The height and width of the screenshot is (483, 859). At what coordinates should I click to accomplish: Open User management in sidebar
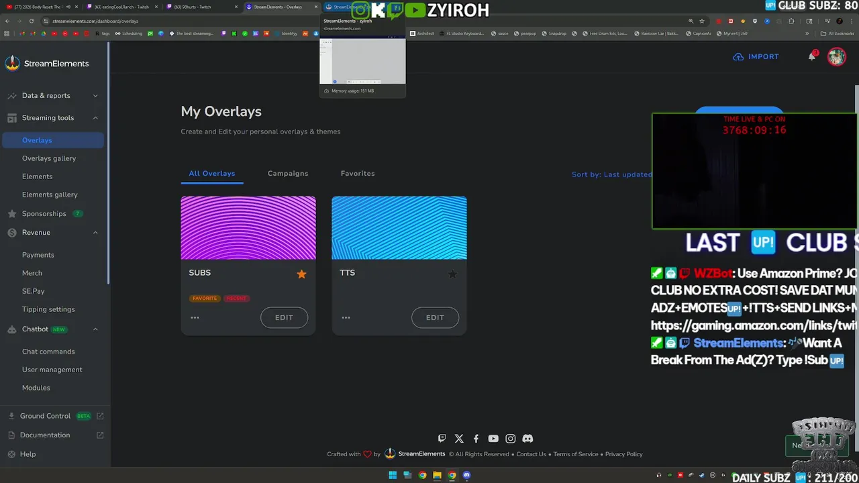(52, 370)
